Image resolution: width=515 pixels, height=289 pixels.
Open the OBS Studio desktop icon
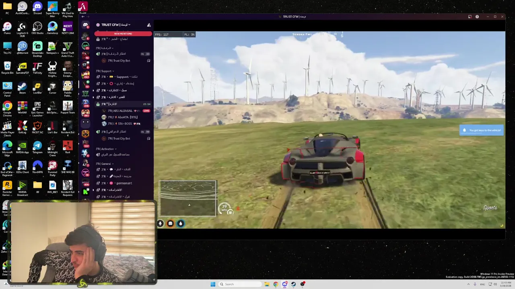tap(37, 28)
